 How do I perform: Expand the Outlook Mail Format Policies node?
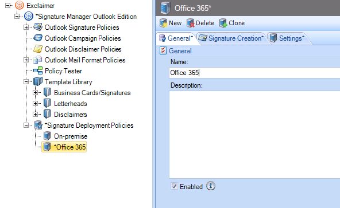(x=26, y=60)
